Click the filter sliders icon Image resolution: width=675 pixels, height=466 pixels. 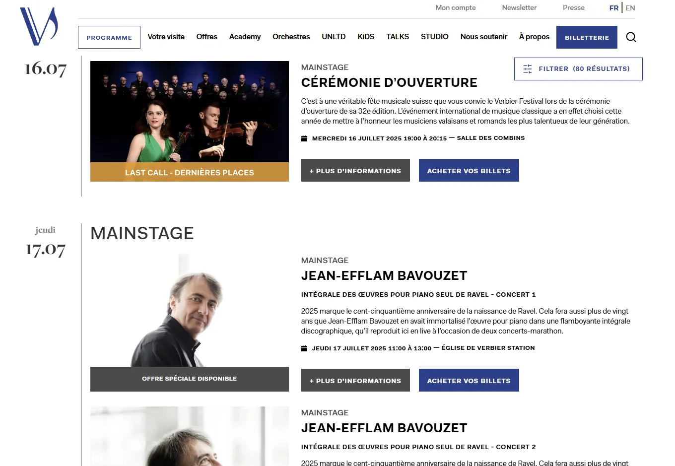pos(528,69)
